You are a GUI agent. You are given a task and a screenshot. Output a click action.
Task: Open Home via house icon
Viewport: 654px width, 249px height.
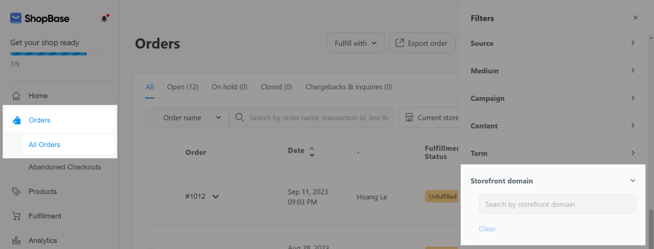coord(16,96)
